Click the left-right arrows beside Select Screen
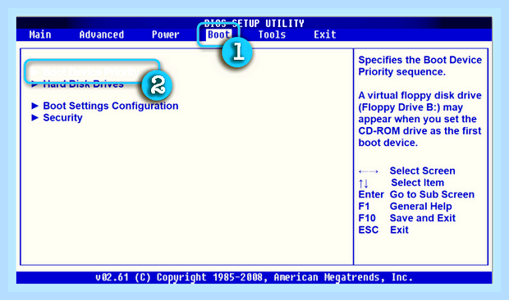 (368, 171)
